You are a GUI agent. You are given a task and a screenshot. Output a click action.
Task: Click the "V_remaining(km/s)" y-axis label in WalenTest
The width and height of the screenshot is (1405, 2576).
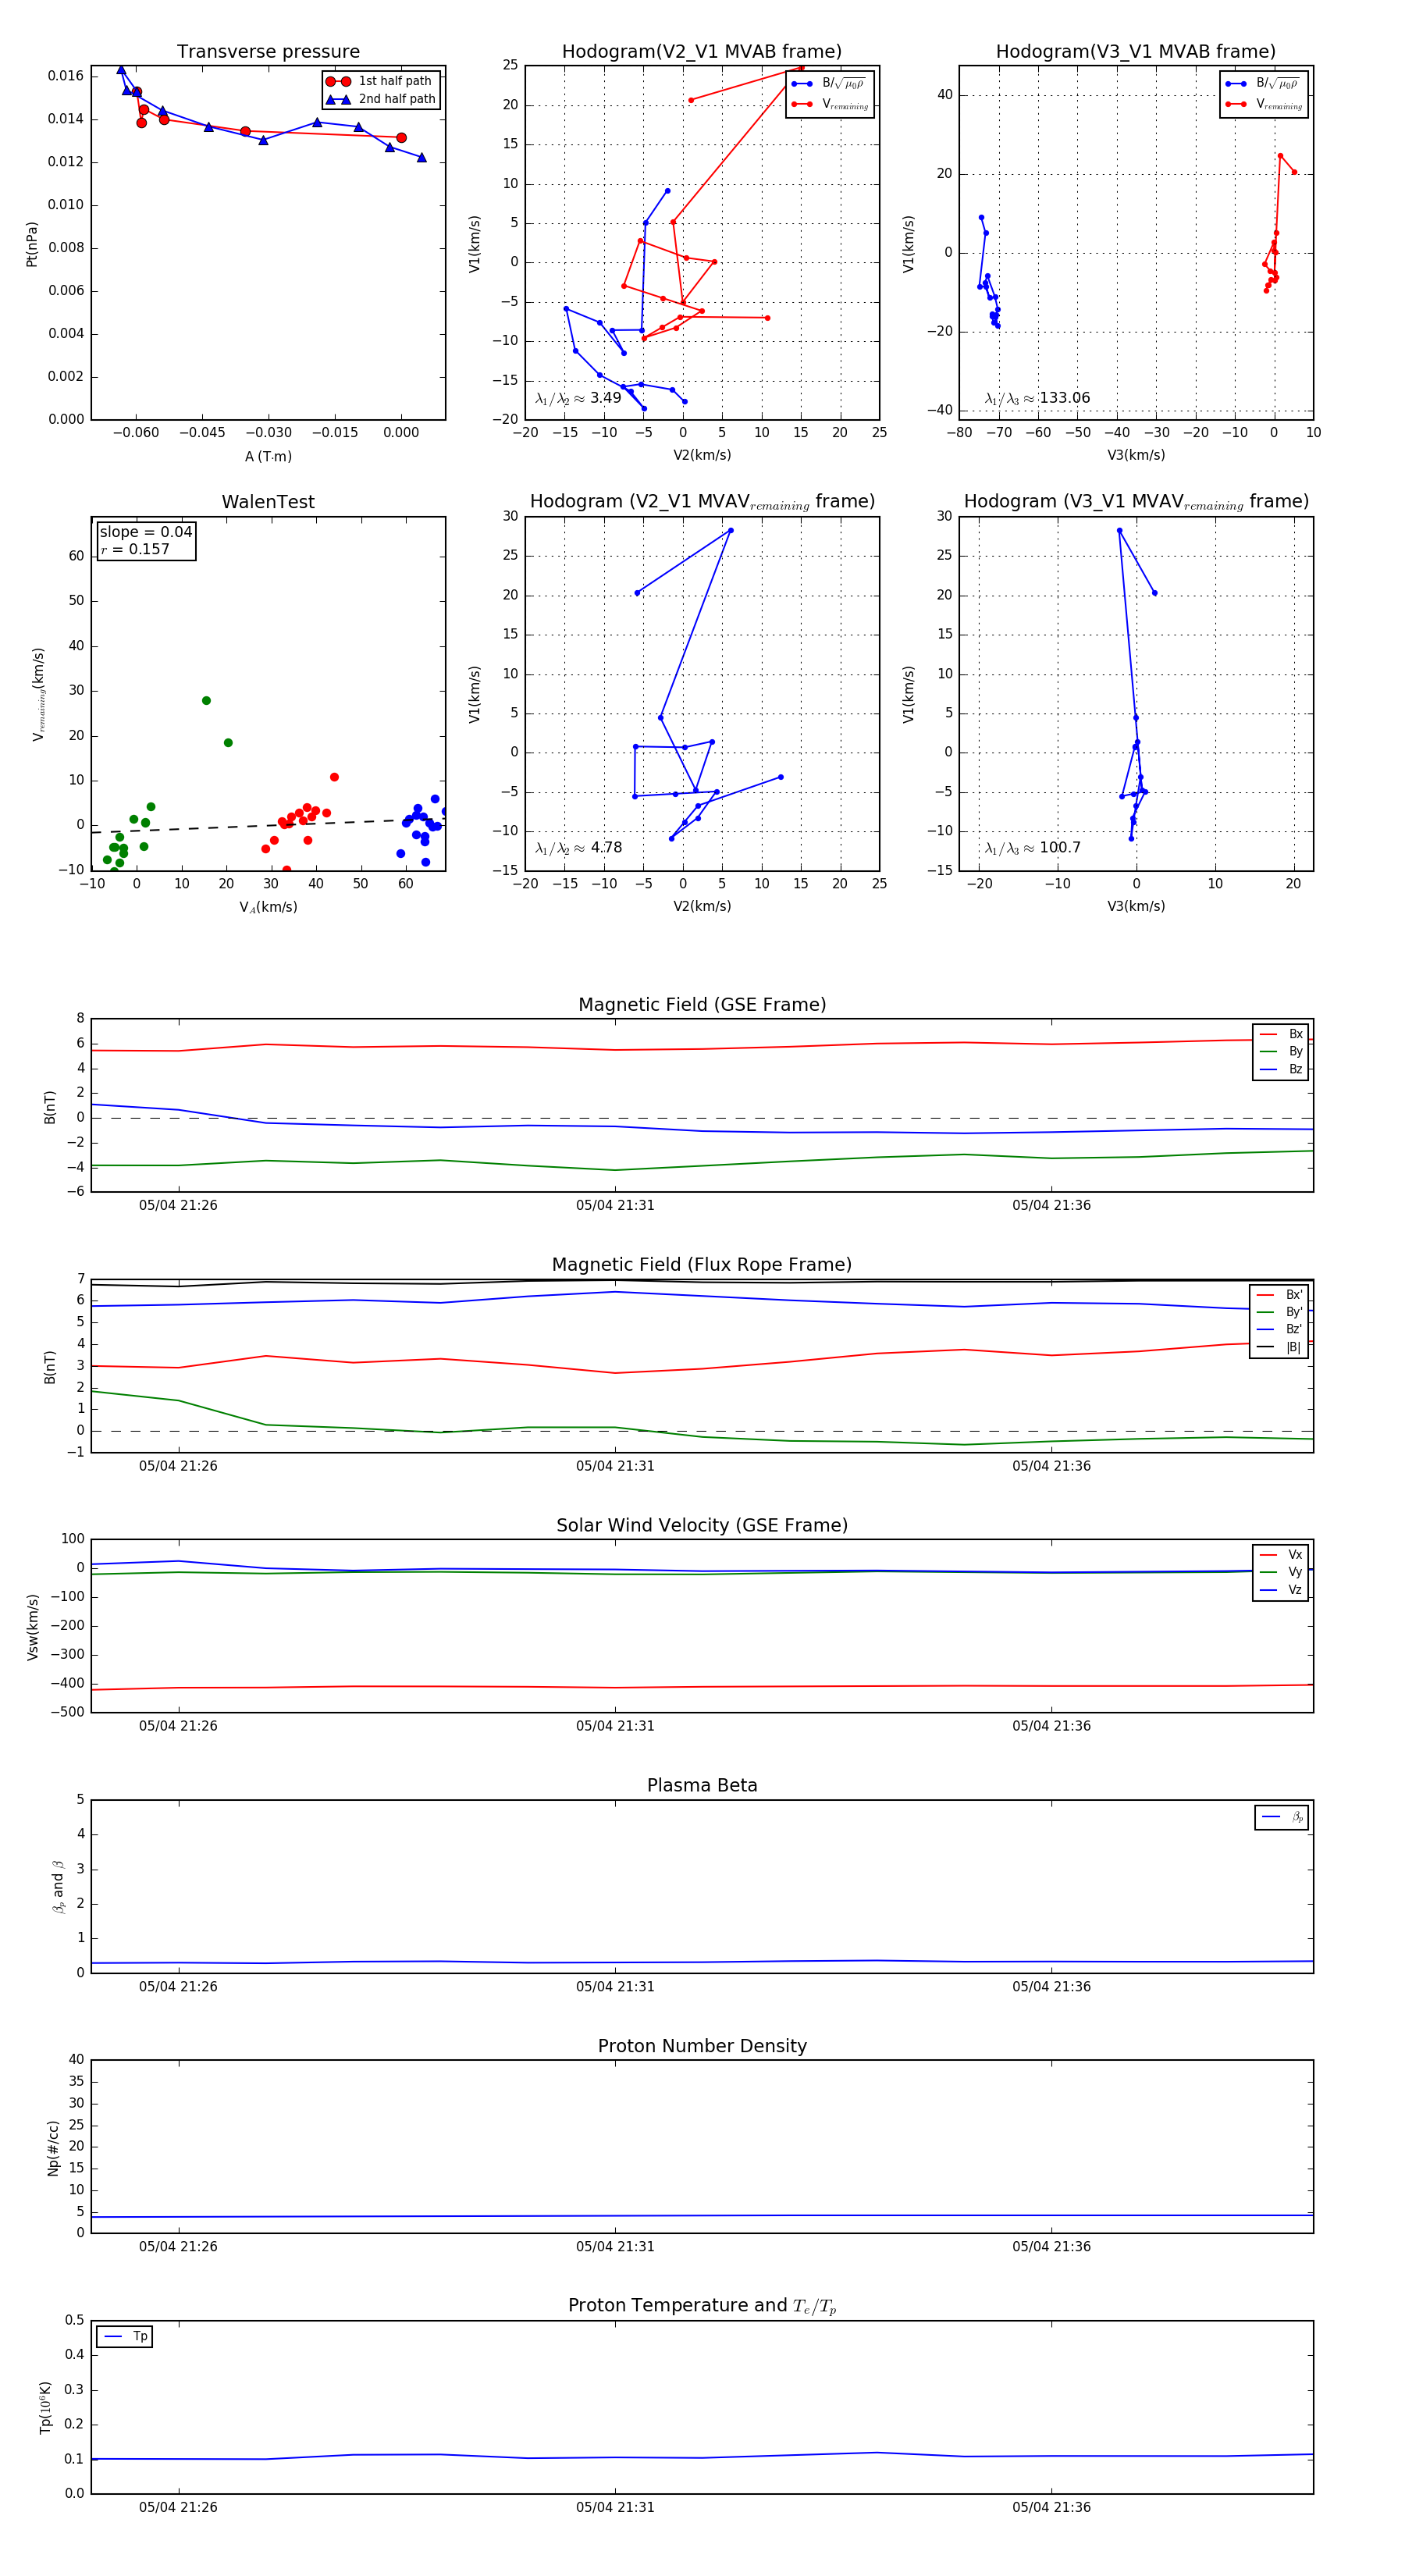(38, 694)
